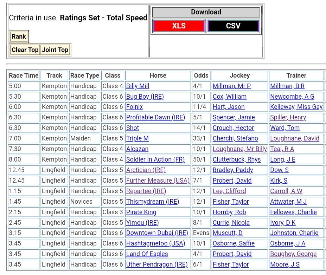View trainer Loughnane, David page
This screenshot has height=275, width=326.
(x=295, y=138)
